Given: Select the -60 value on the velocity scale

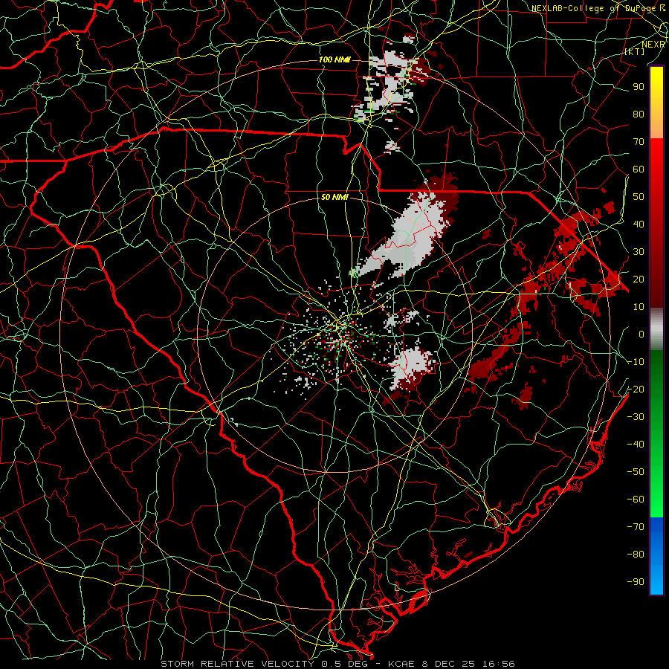Looking at the screenshot, I should point(636,500).
